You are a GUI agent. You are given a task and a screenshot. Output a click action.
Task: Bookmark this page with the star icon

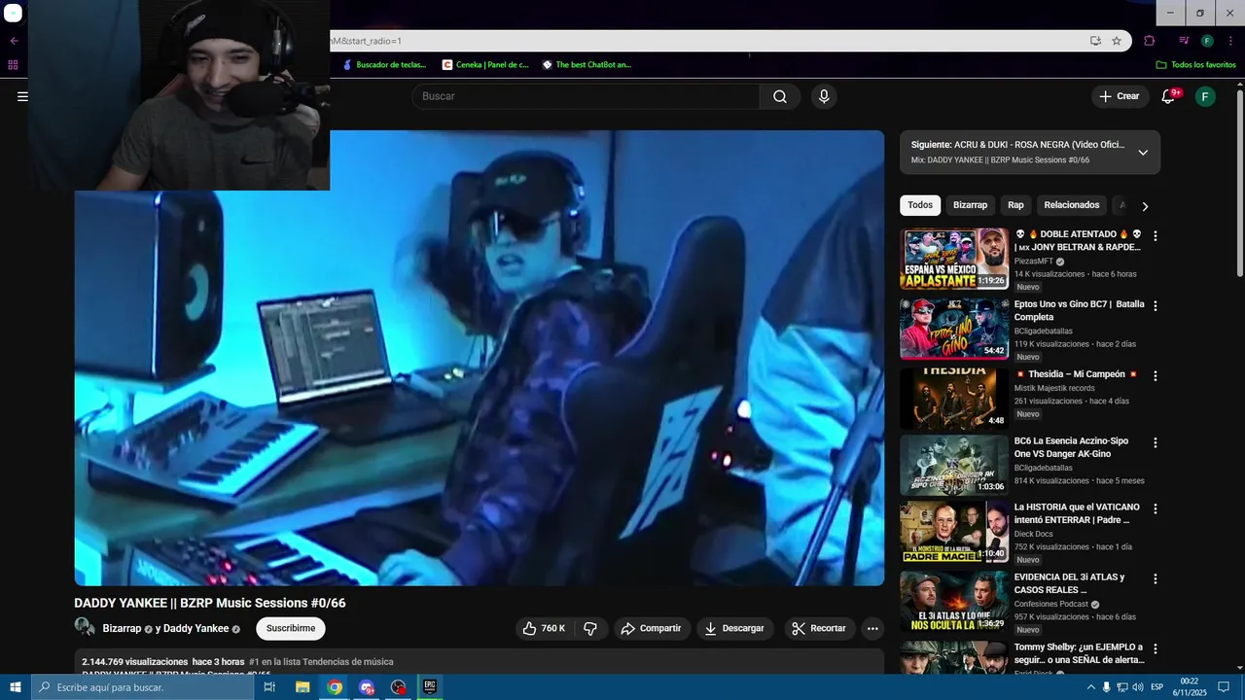[1117, 41]
